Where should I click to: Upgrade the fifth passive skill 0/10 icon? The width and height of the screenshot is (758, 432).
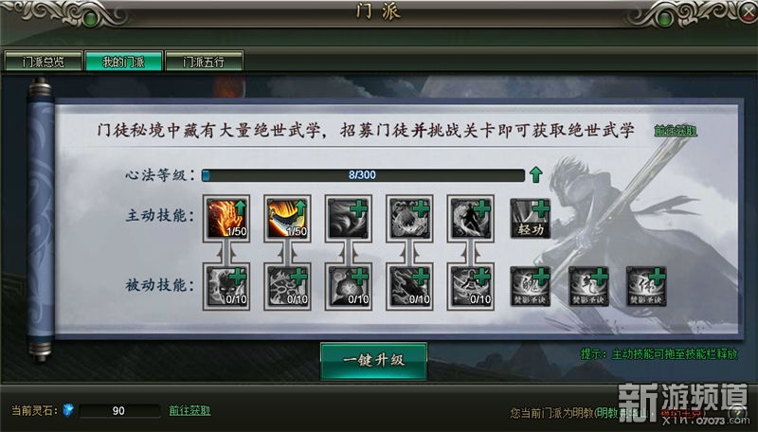coord(470,286)
